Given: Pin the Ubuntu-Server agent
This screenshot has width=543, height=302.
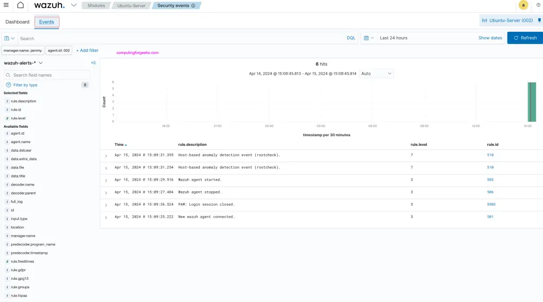Looking at the screenshot, I should [539, 21].
